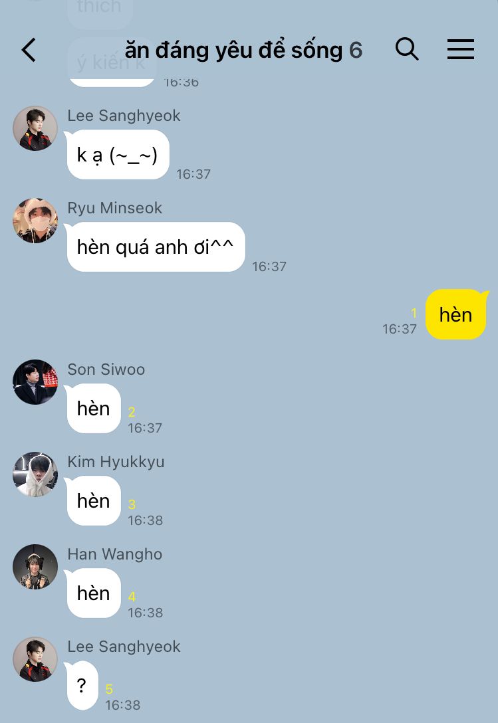The width and height of the screenshot is (498, 723).
Task: Select the yellow "hèn" sent message bubble
Action: point(456,314)
